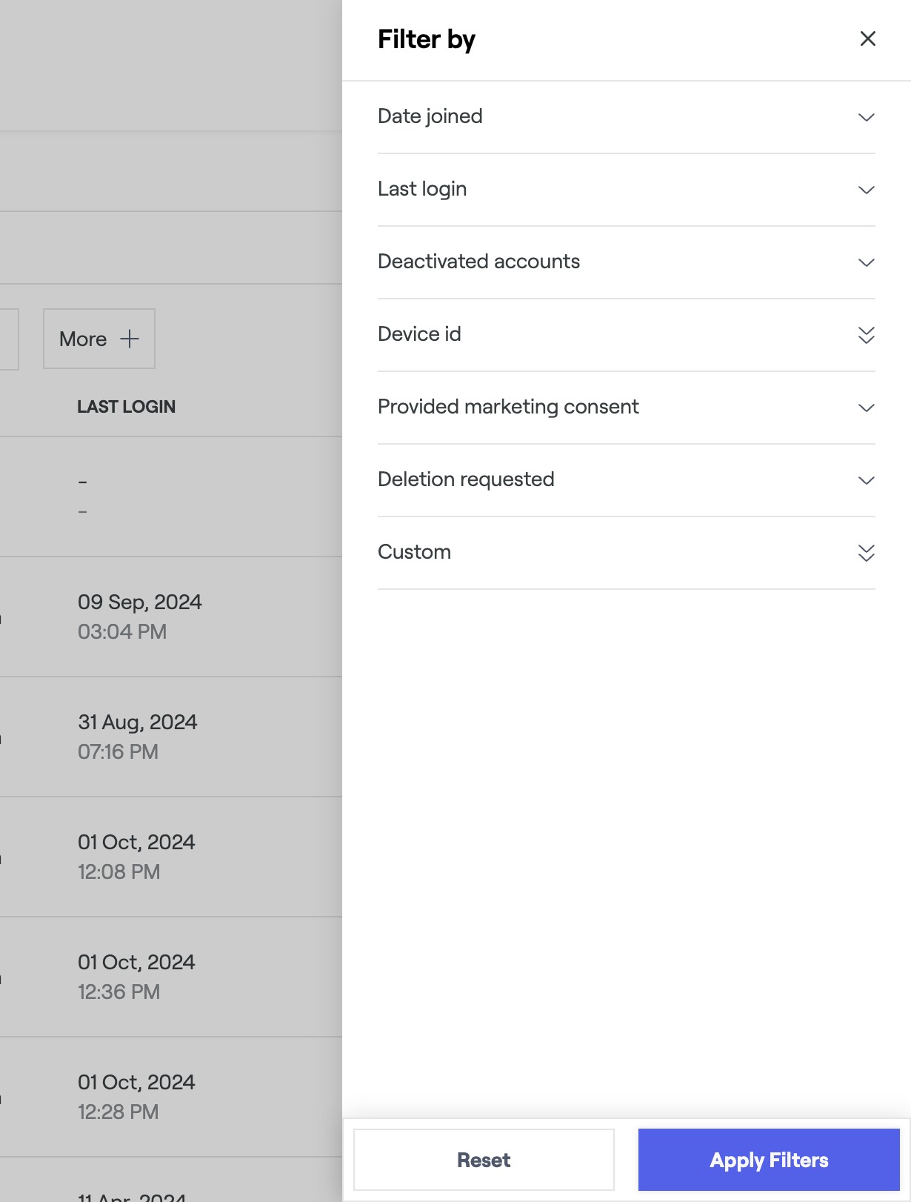911x1202 pixels.
Task: Expand the Last login chevron arrow
Action: [x=866, y=190]
